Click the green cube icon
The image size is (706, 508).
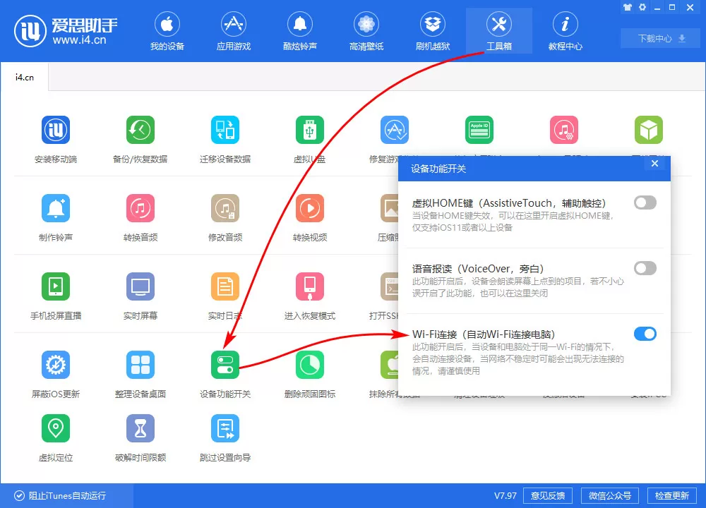click(x=648, y=130)
